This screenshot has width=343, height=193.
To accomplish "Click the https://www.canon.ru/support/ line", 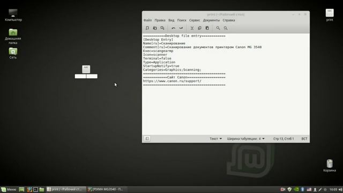I will click(x=172, y=81).
